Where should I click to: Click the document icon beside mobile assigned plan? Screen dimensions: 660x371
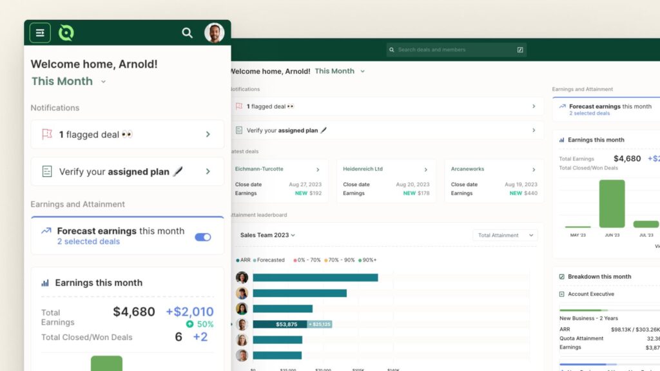[46, 171]
